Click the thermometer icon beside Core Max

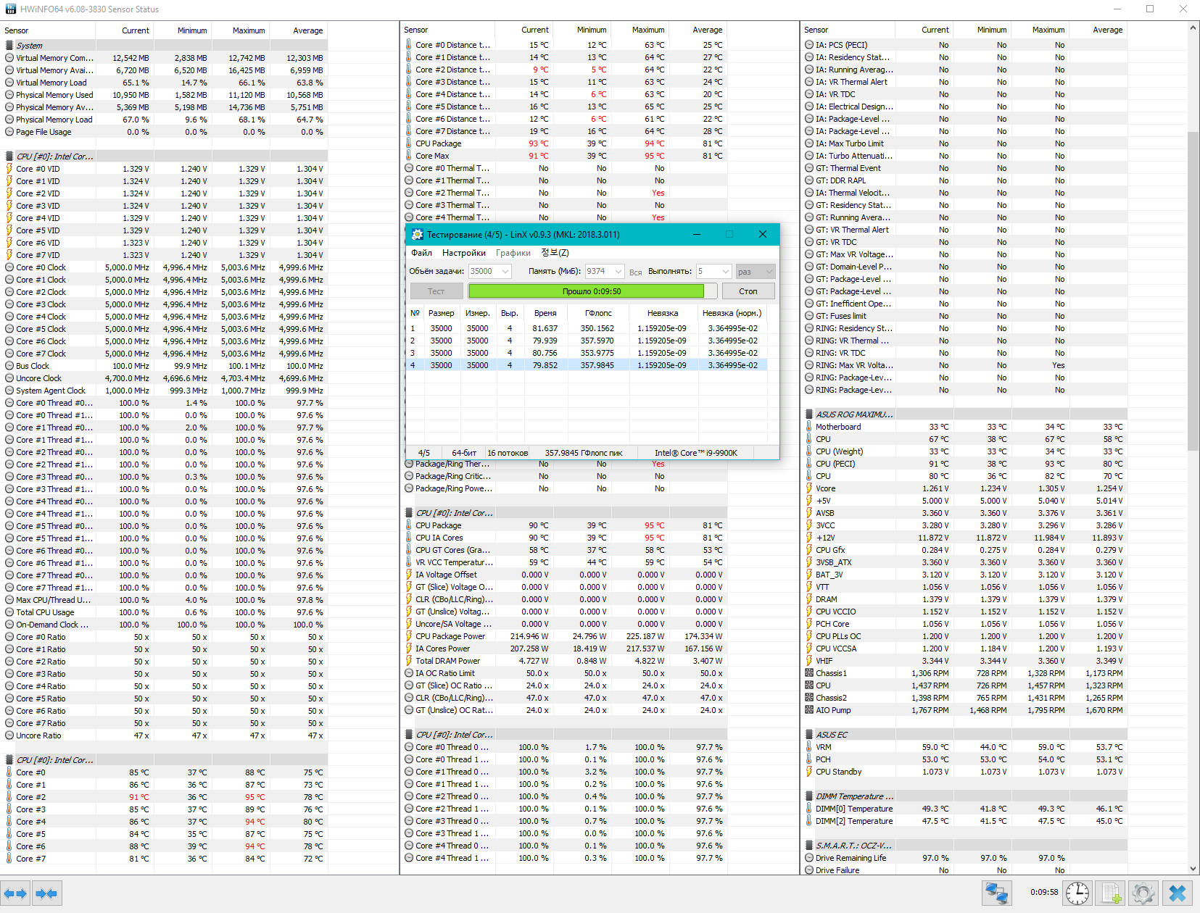[x=409, y=156]
